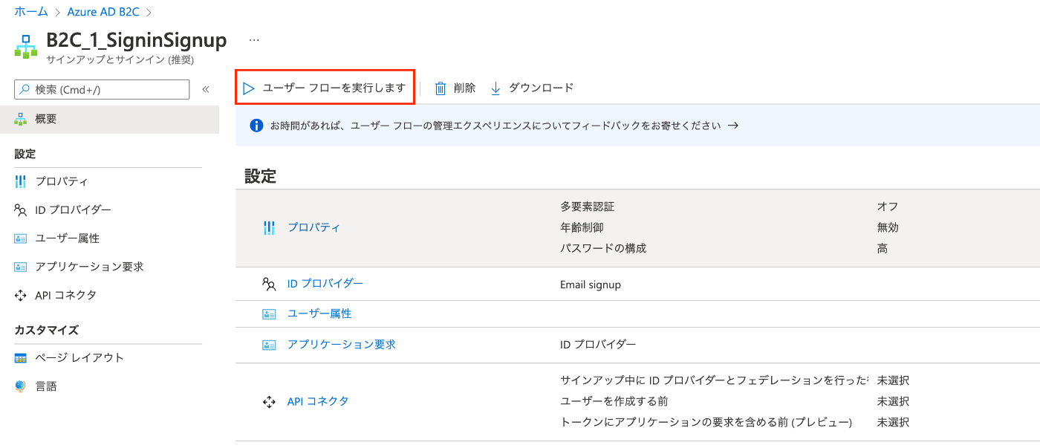Click the カスタマイズ sidebar section header
Viewport: 1040px width, 448px height.
point(46,330)
